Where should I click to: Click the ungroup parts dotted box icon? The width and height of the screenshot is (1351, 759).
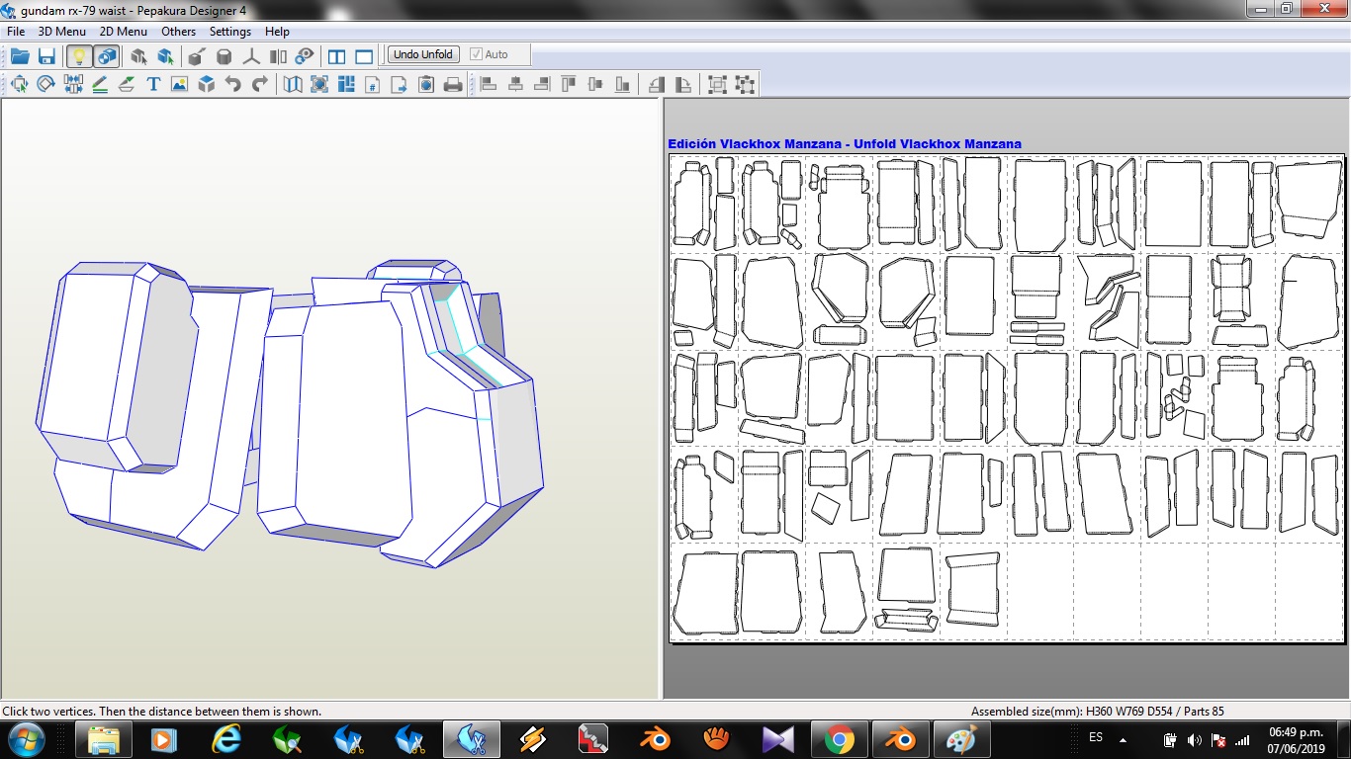click(x=745, y=84)
